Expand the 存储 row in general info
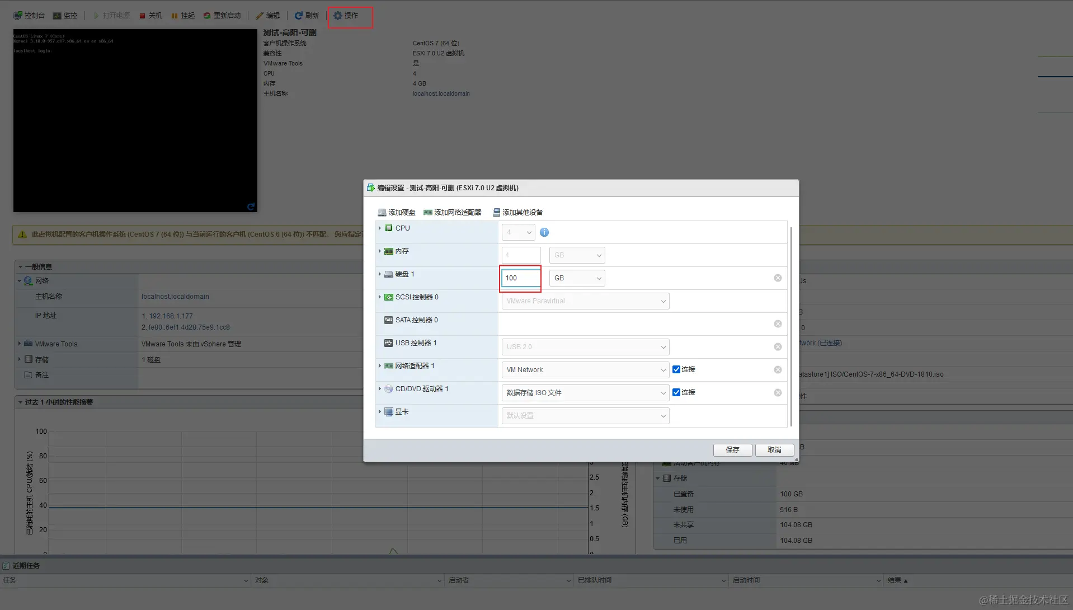This screenshot has width=1073, height=610. click(x=20, y=359)
